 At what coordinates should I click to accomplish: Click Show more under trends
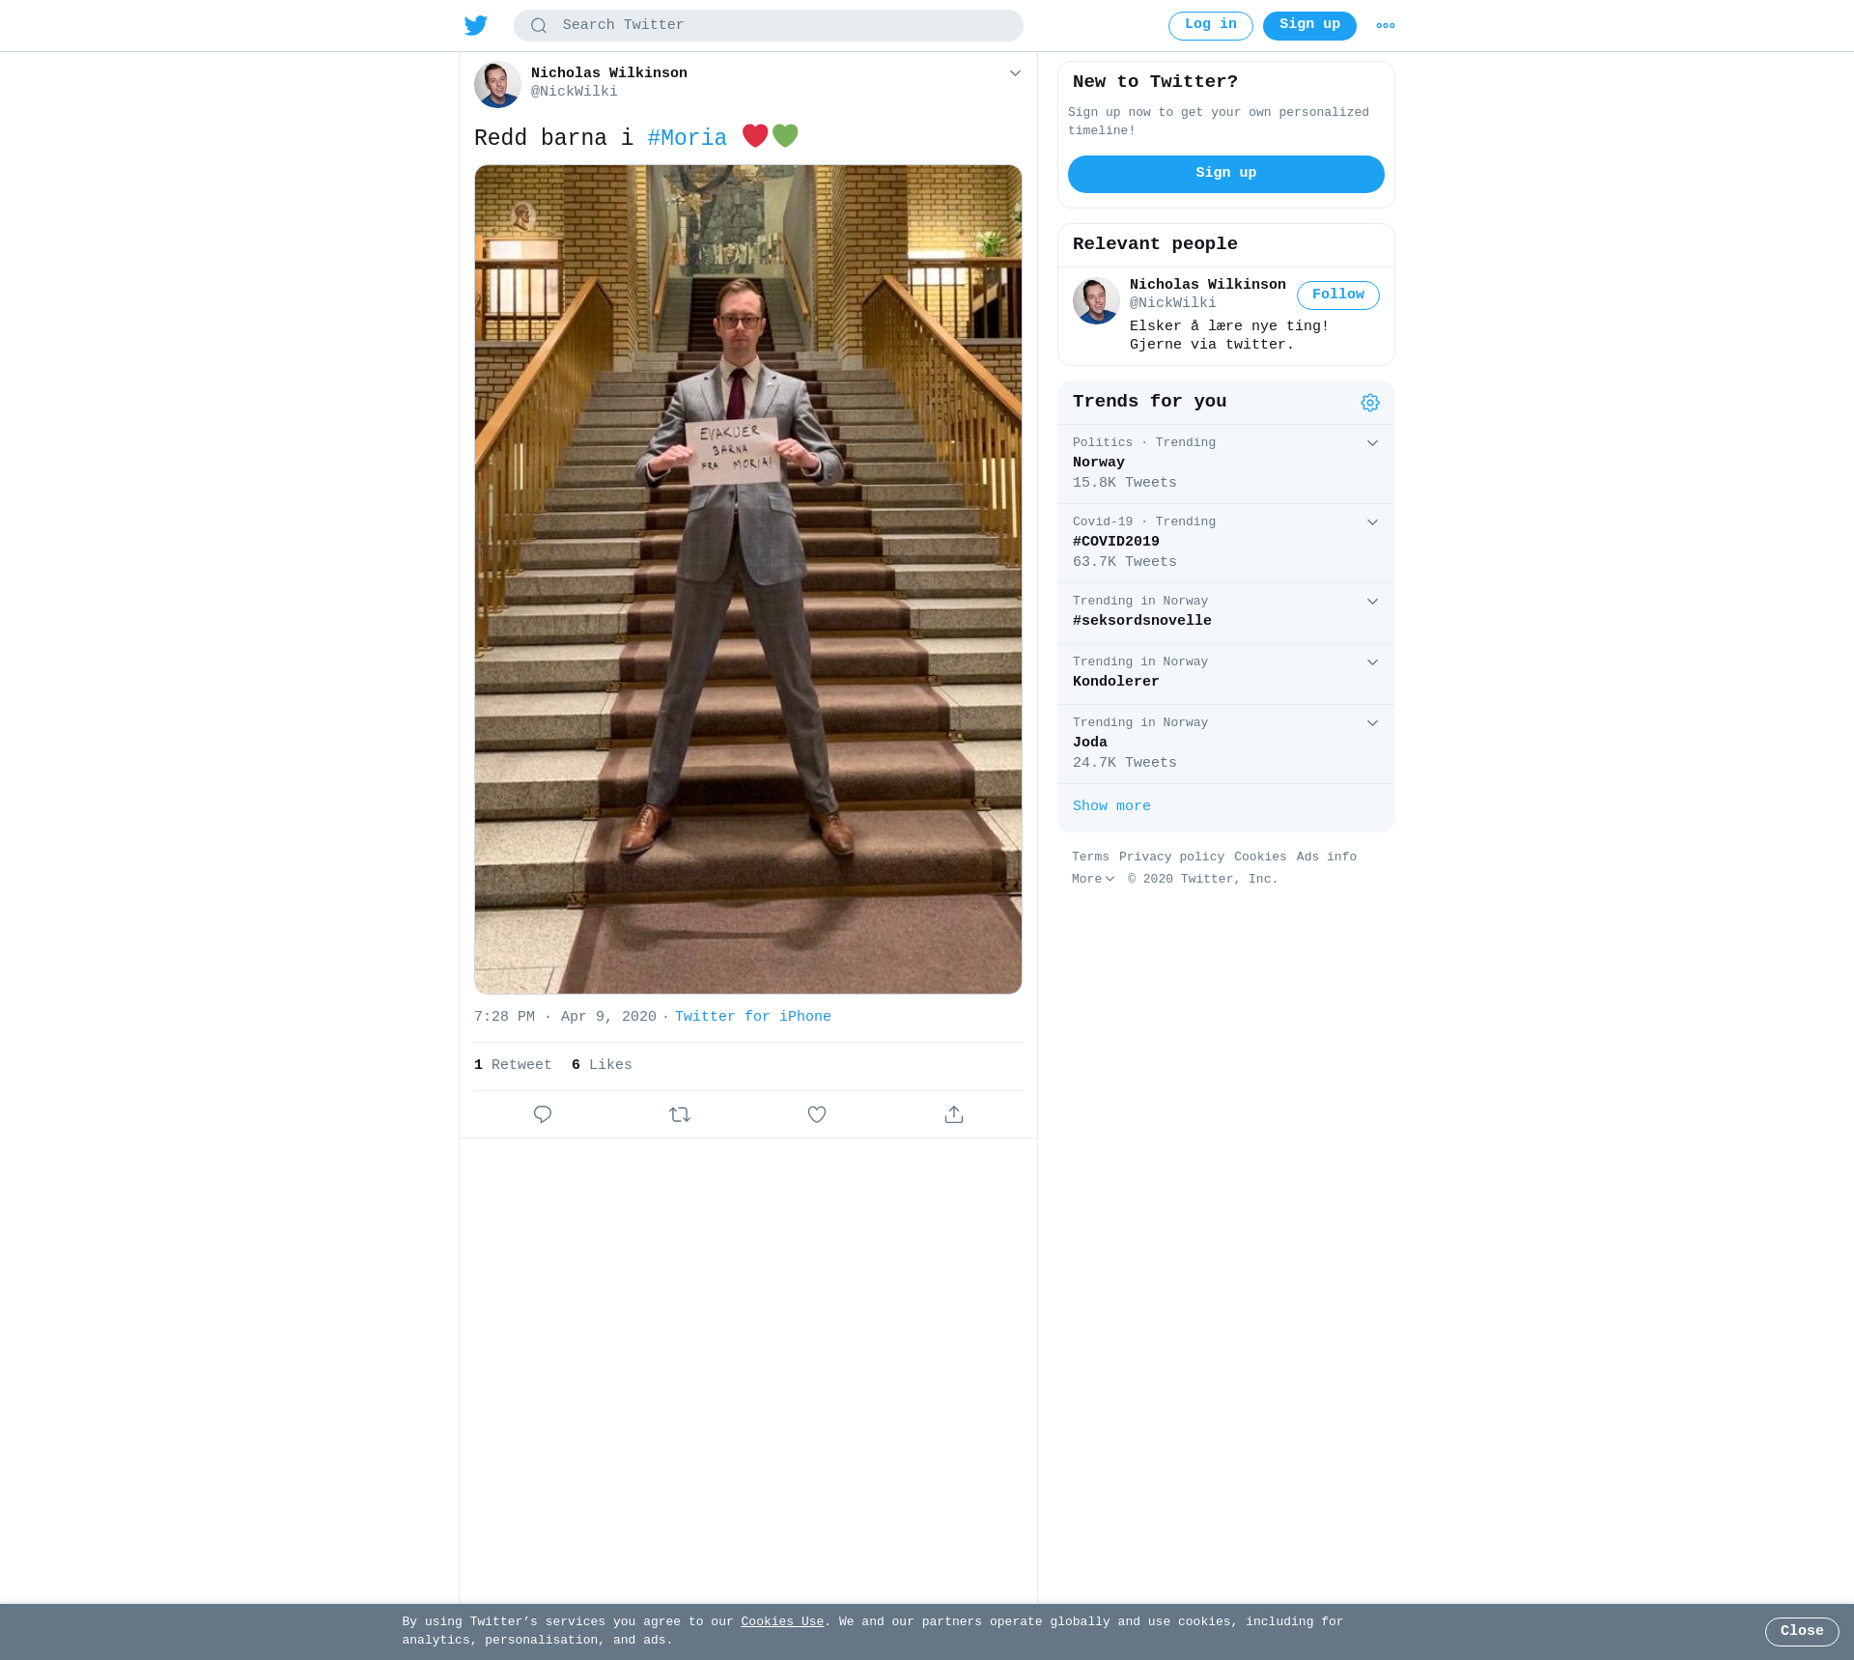point(1111,806)
